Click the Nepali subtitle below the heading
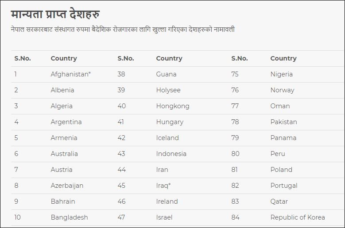Viewport: 345px width, 228px height. click(123, 30)
